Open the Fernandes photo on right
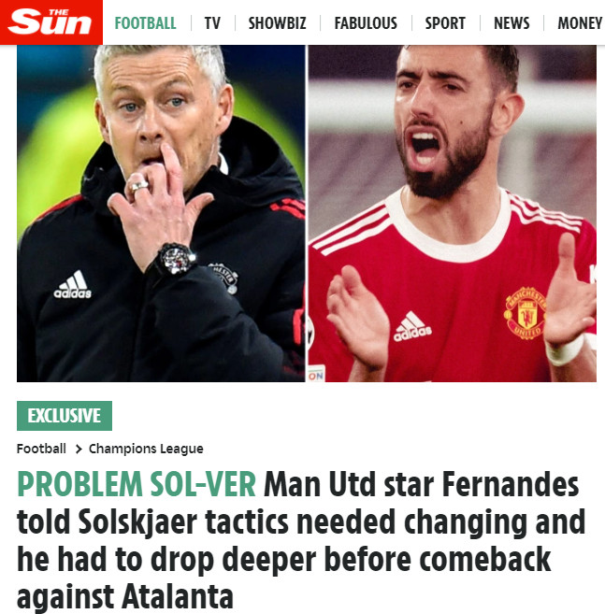The width and height of the screenshot is (605, 614). click(453, 213)
